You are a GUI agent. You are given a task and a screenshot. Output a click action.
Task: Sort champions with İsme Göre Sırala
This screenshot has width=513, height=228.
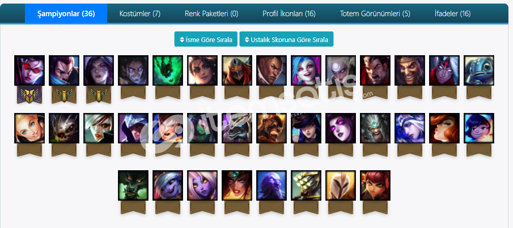[206, 39]
